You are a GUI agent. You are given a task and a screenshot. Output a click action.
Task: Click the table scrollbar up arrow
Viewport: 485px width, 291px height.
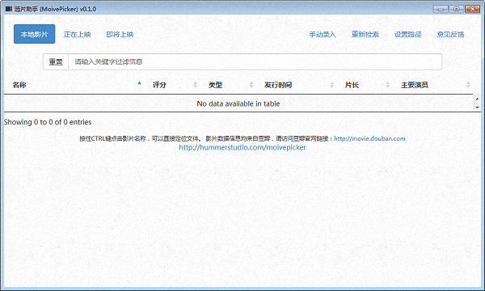point(477,99)
